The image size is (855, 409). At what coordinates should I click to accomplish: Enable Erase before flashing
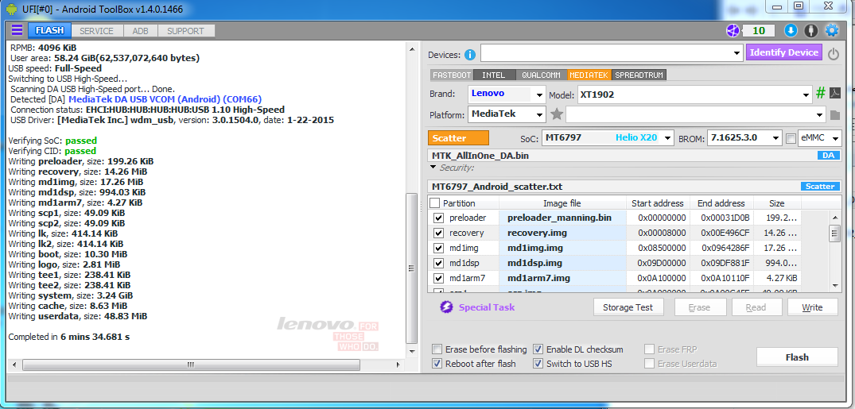[x=437, y=349]
